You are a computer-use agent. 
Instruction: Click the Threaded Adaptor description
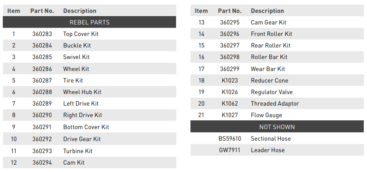pos(275,103)
